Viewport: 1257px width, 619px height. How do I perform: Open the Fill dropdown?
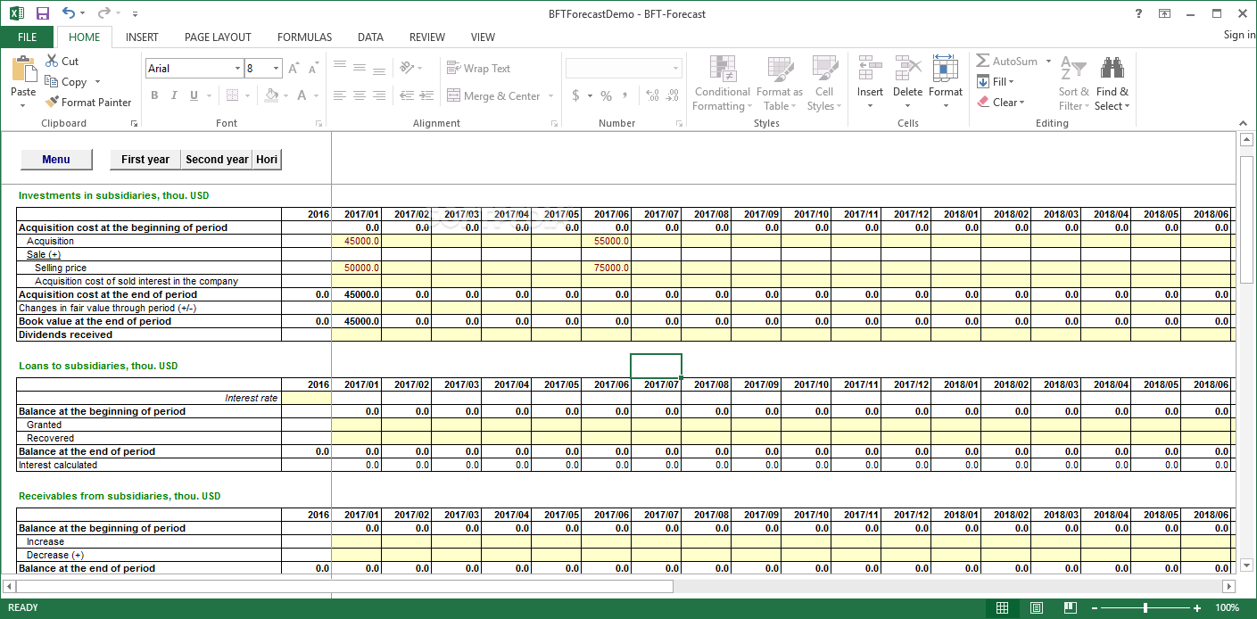coord(997,81)
